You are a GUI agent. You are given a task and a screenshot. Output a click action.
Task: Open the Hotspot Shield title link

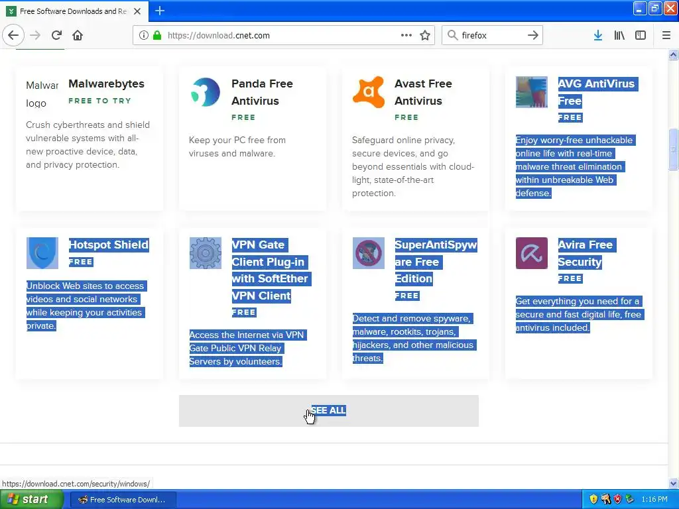(109, 245)
